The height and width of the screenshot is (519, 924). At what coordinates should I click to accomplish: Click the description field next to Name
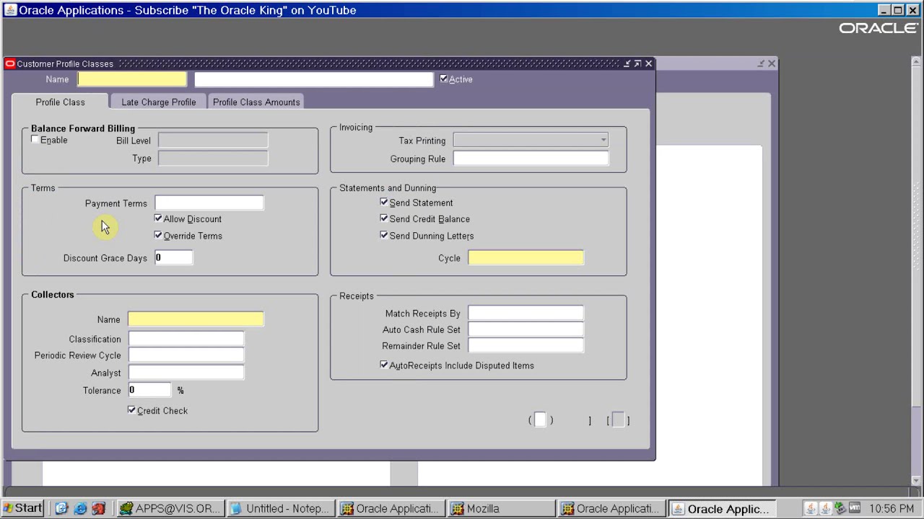point(314,79)
